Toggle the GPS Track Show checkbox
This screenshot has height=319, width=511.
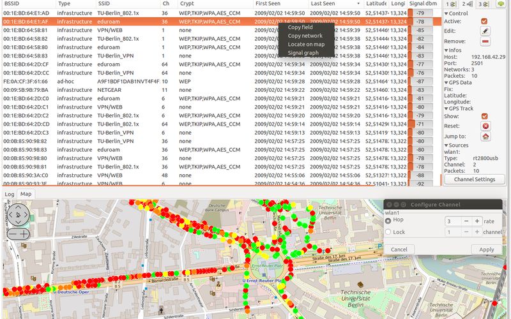[x=485, y=116]
